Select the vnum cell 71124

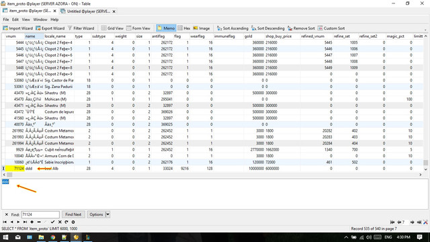[x=15, y=169]
